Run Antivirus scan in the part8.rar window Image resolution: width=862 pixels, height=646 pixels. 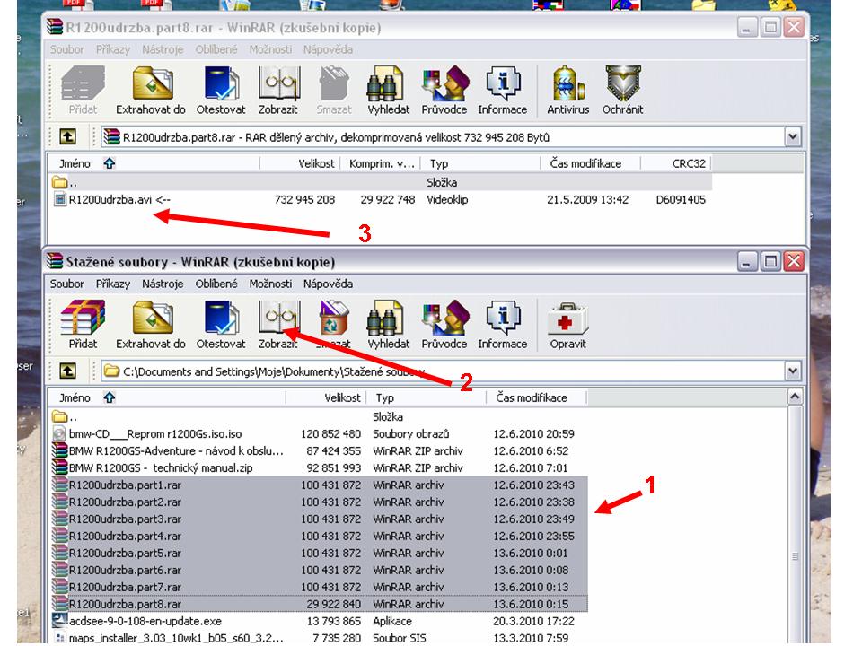click(567, 90)
